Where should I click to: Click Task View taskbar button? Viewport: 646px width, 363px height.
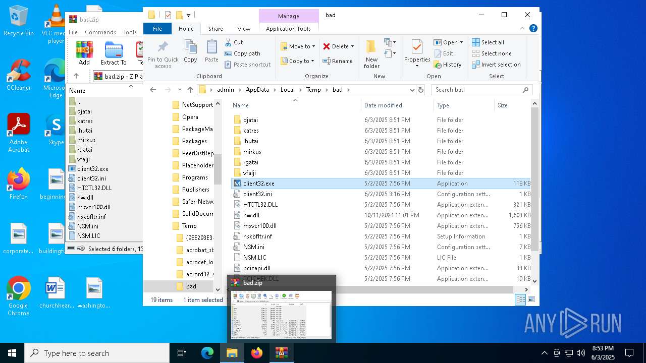(182, 353)
